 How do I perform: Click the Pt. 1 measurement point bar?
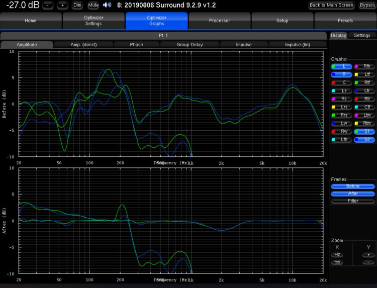pyautogui.click(x=163, y=36)
